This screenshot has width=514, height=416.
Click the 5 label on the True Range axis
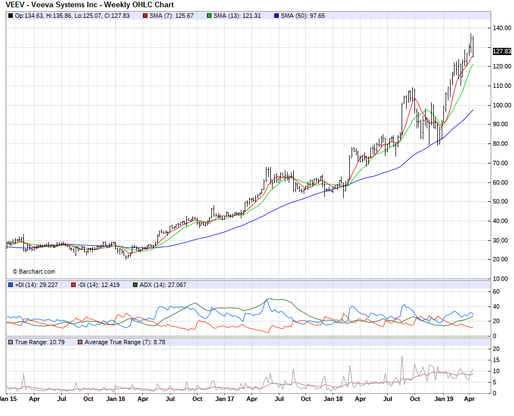(495, 383)
